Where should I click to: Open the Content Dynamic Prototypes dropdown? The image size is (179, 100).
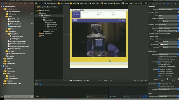click(169, 9)
